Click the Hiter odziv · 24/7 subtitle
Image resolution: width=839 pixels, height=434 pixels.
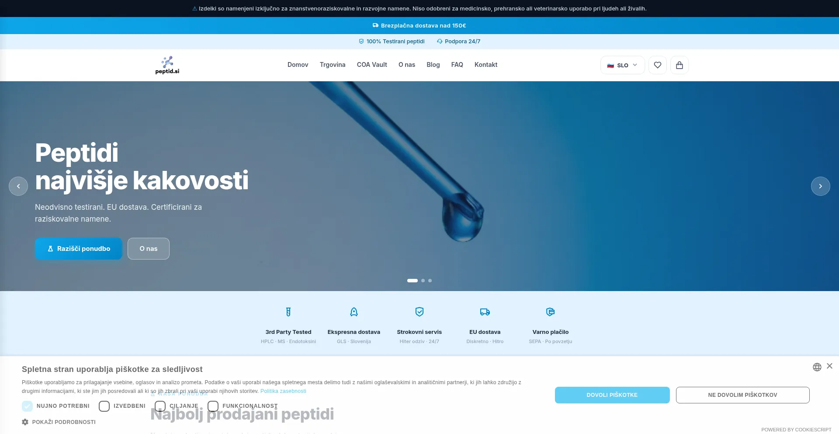pos(419,341)
